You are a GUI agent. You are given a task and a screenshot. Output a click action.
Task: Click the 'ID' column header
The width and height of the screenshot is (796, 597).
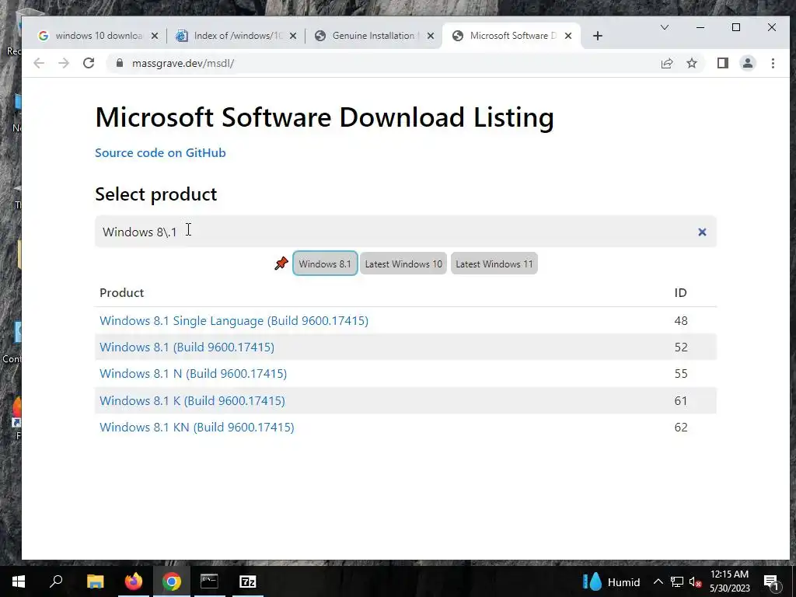click(681, 292)
